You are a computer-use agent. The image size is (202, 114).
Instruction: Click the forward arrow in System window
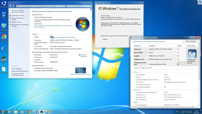point(13,6)
